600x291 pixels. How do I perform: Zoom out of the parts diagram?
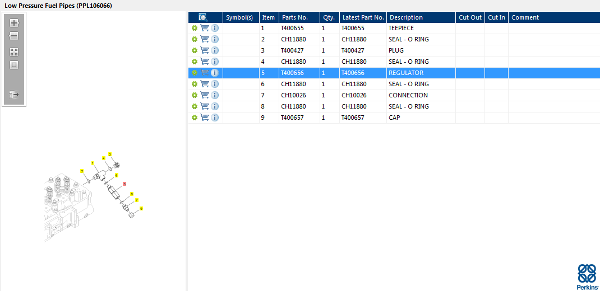pos(14,36)
